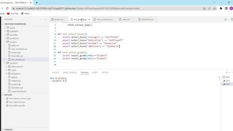This screenshot has width=233, height=131.
Task: Open helpers.py in project1
Action: pos(16,81)
